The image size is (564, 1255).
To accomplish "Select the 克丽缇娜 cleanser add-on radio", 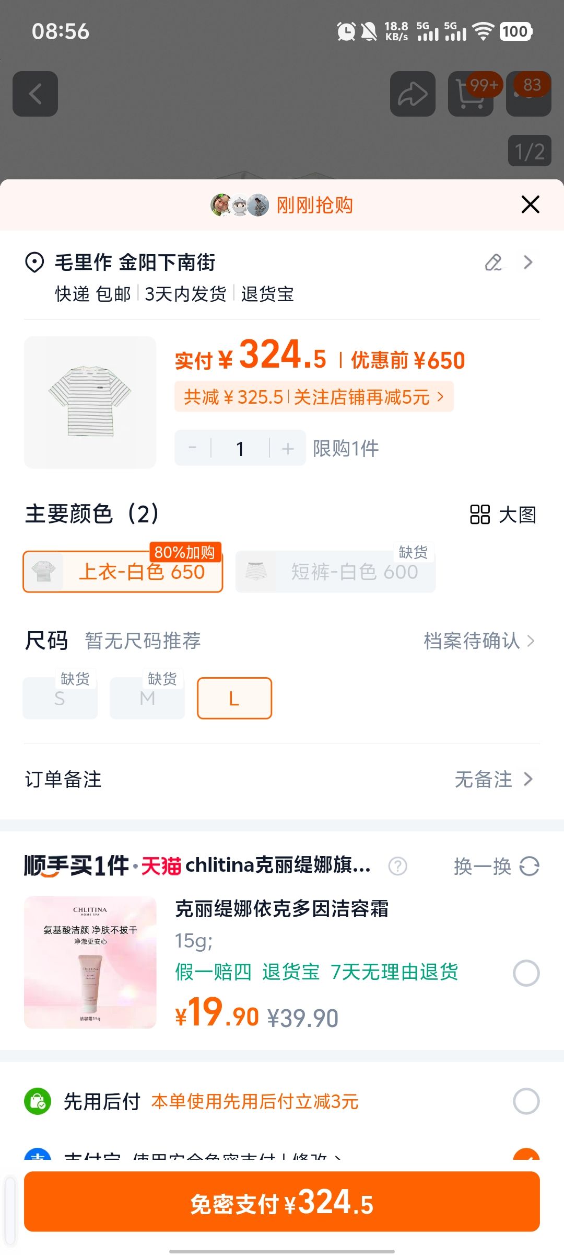I will (x=526, y=973).
